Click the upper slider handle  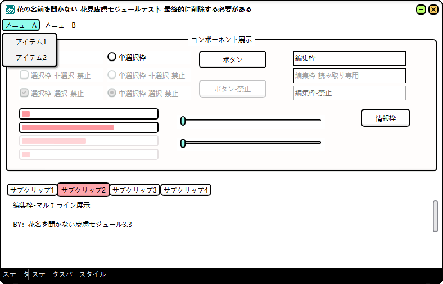coord(183,121)
